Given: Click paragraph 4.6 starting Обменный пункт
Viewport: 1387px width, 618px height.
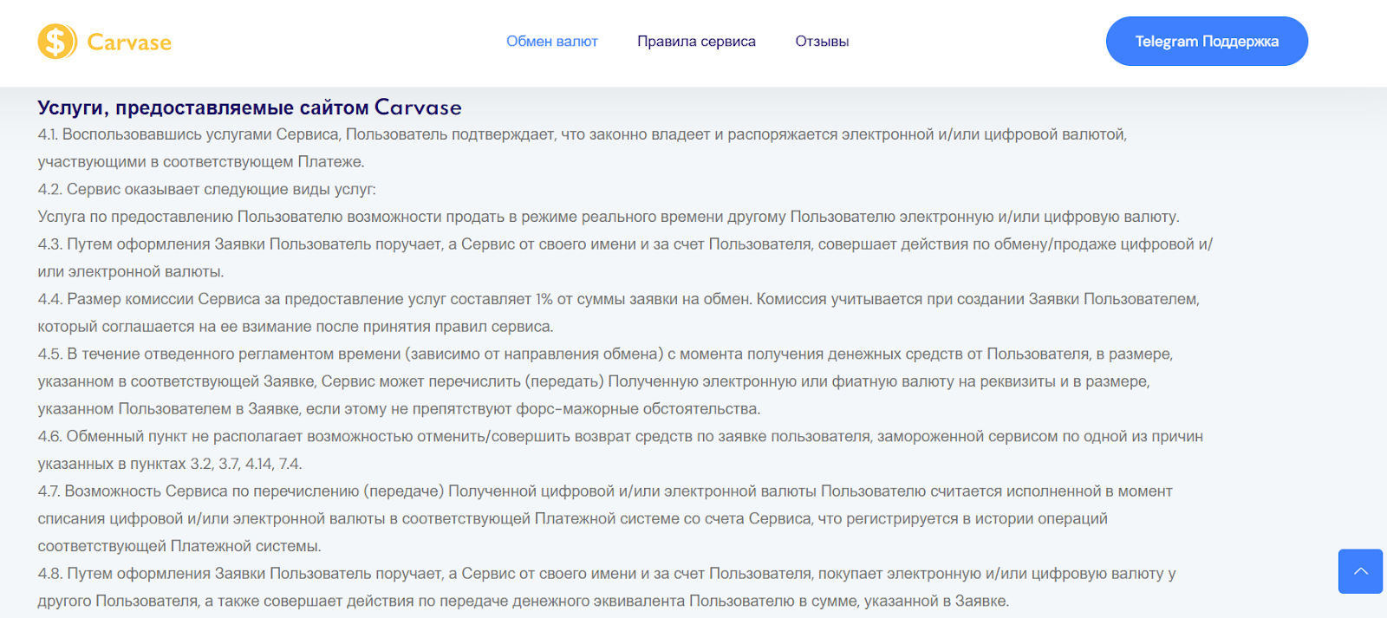Looking at the screenshot, I should click(621, 450).
